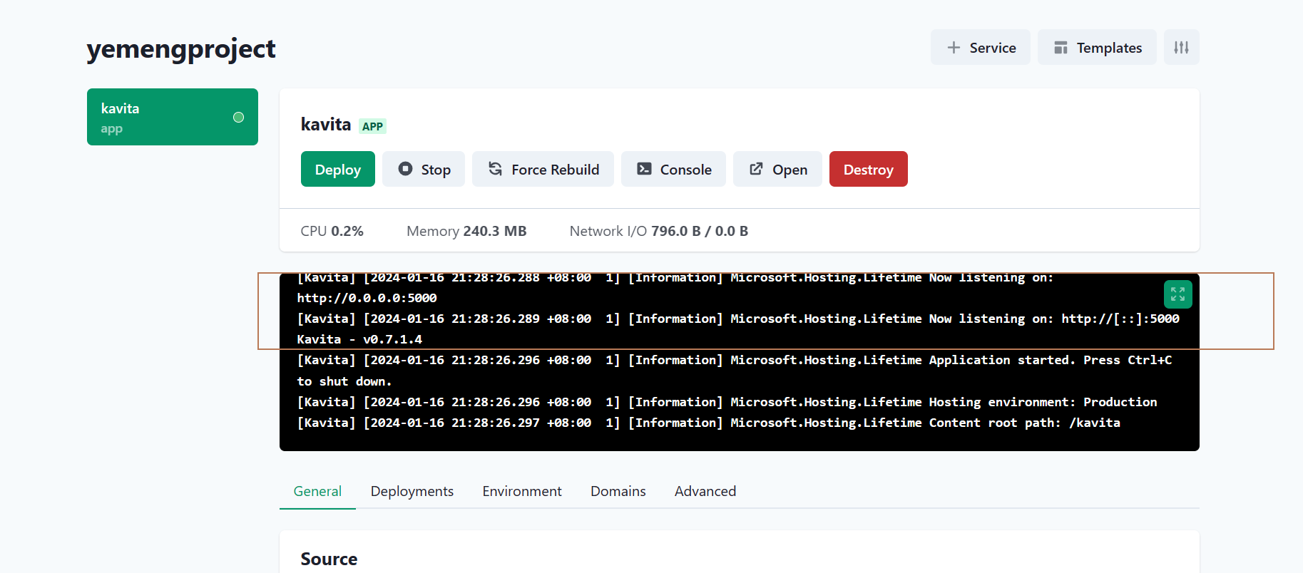The width and height of the screenshot is (1303, 573).
Task: Stop the kavita app
Action: 424,170
